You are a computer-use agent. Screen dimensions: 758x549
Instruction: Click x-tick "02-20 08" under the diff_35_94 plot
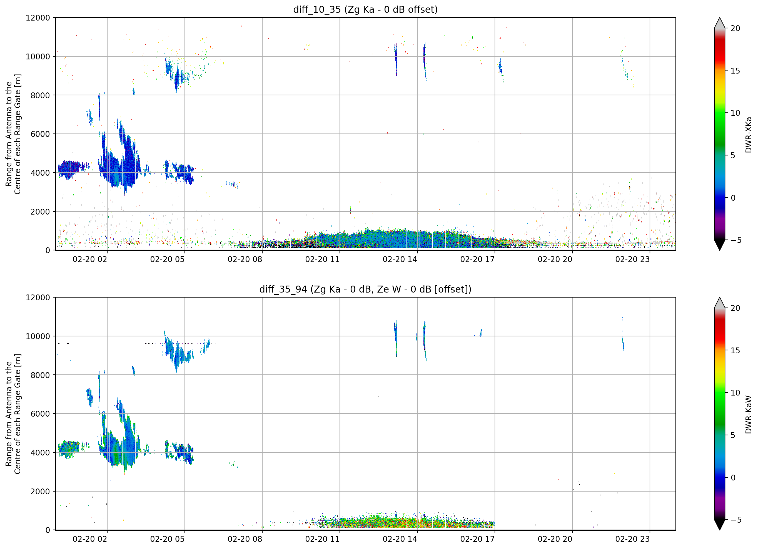(x=245, y=539)
